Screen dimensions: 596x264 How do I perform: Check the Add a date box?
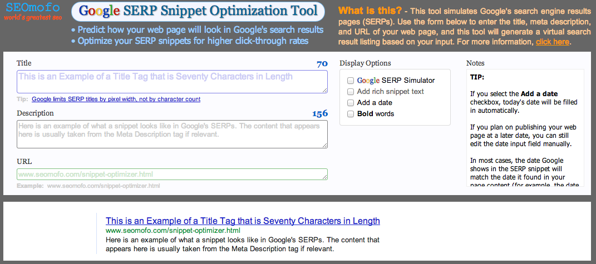(x=351, y=103)
